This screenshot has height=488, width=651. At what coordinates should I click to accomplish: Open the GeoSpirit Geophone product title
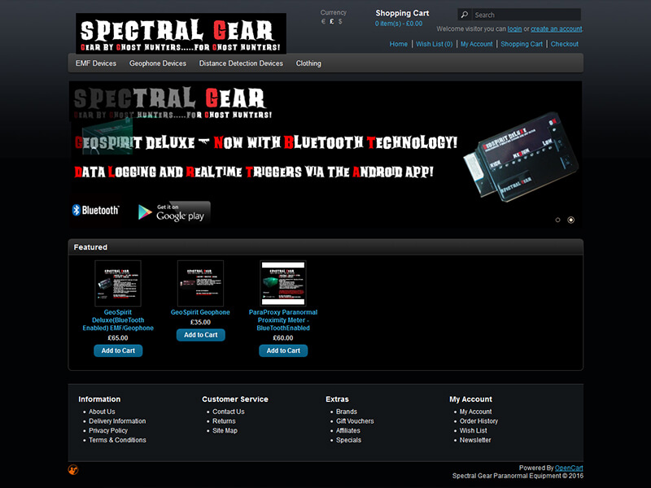(x=200, y=312)
